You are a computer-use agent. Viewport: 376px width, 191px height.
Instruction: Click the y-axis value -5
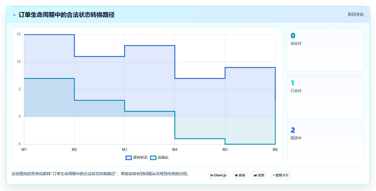(19, 144)
